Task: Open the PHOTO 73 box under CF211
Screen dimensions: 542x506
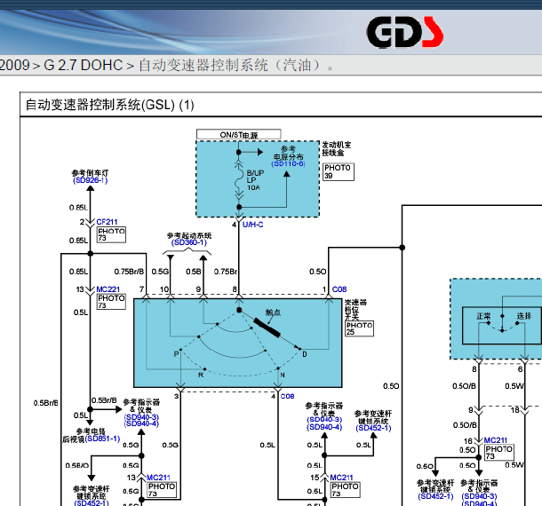Action: tap(111, 234)
